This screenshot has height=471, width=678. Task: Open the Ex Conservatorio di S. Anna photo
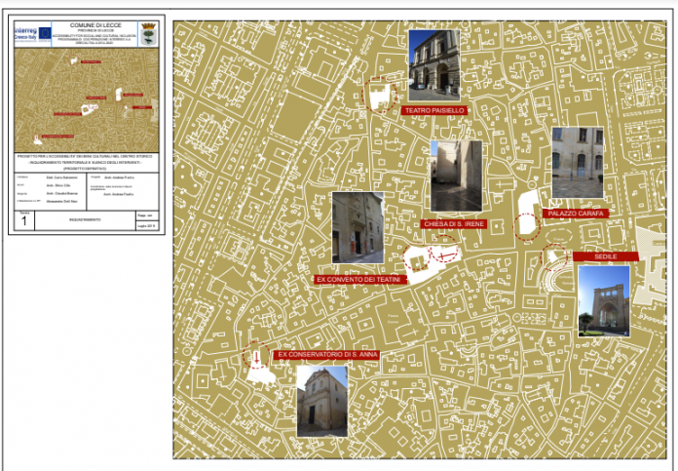pos(322,402)
